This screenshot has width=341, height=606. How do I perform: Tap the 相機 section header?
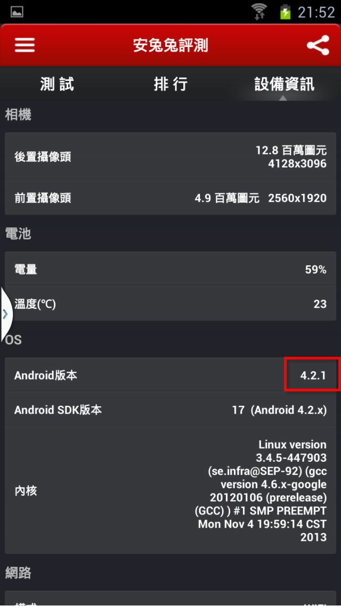(x=18, y=115)
